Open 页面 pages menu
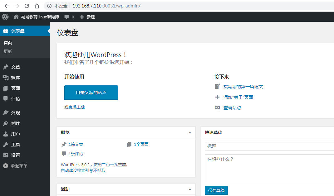Screen dimensions: 334x196 pos(25,88)
